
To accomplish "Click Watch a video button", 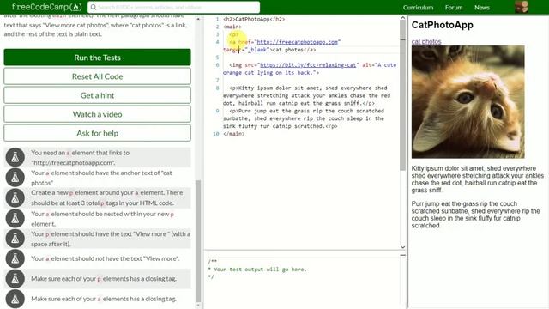I will pos(97,114).
